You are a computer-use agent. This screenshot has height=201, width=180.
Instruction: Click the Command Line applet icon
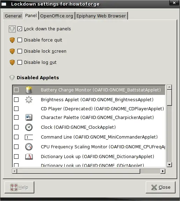tap(29, 137)
